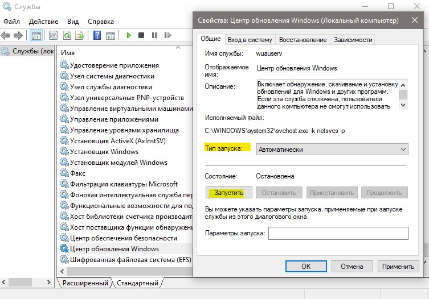Image resolution: width=429 pixels, height=299 pixels.
Task: Click the Запустить button
Action: point(228,193)
